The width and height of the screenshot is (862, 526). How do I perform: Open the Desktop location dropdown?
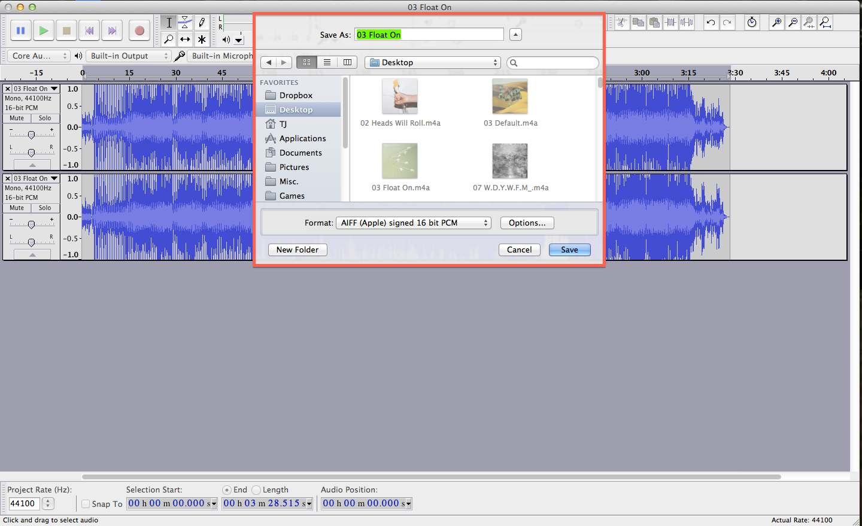[432, 62]
